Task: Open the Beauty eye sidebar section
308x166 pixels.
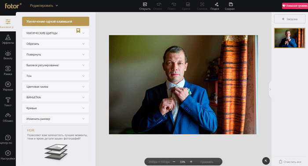Action: 8,55
